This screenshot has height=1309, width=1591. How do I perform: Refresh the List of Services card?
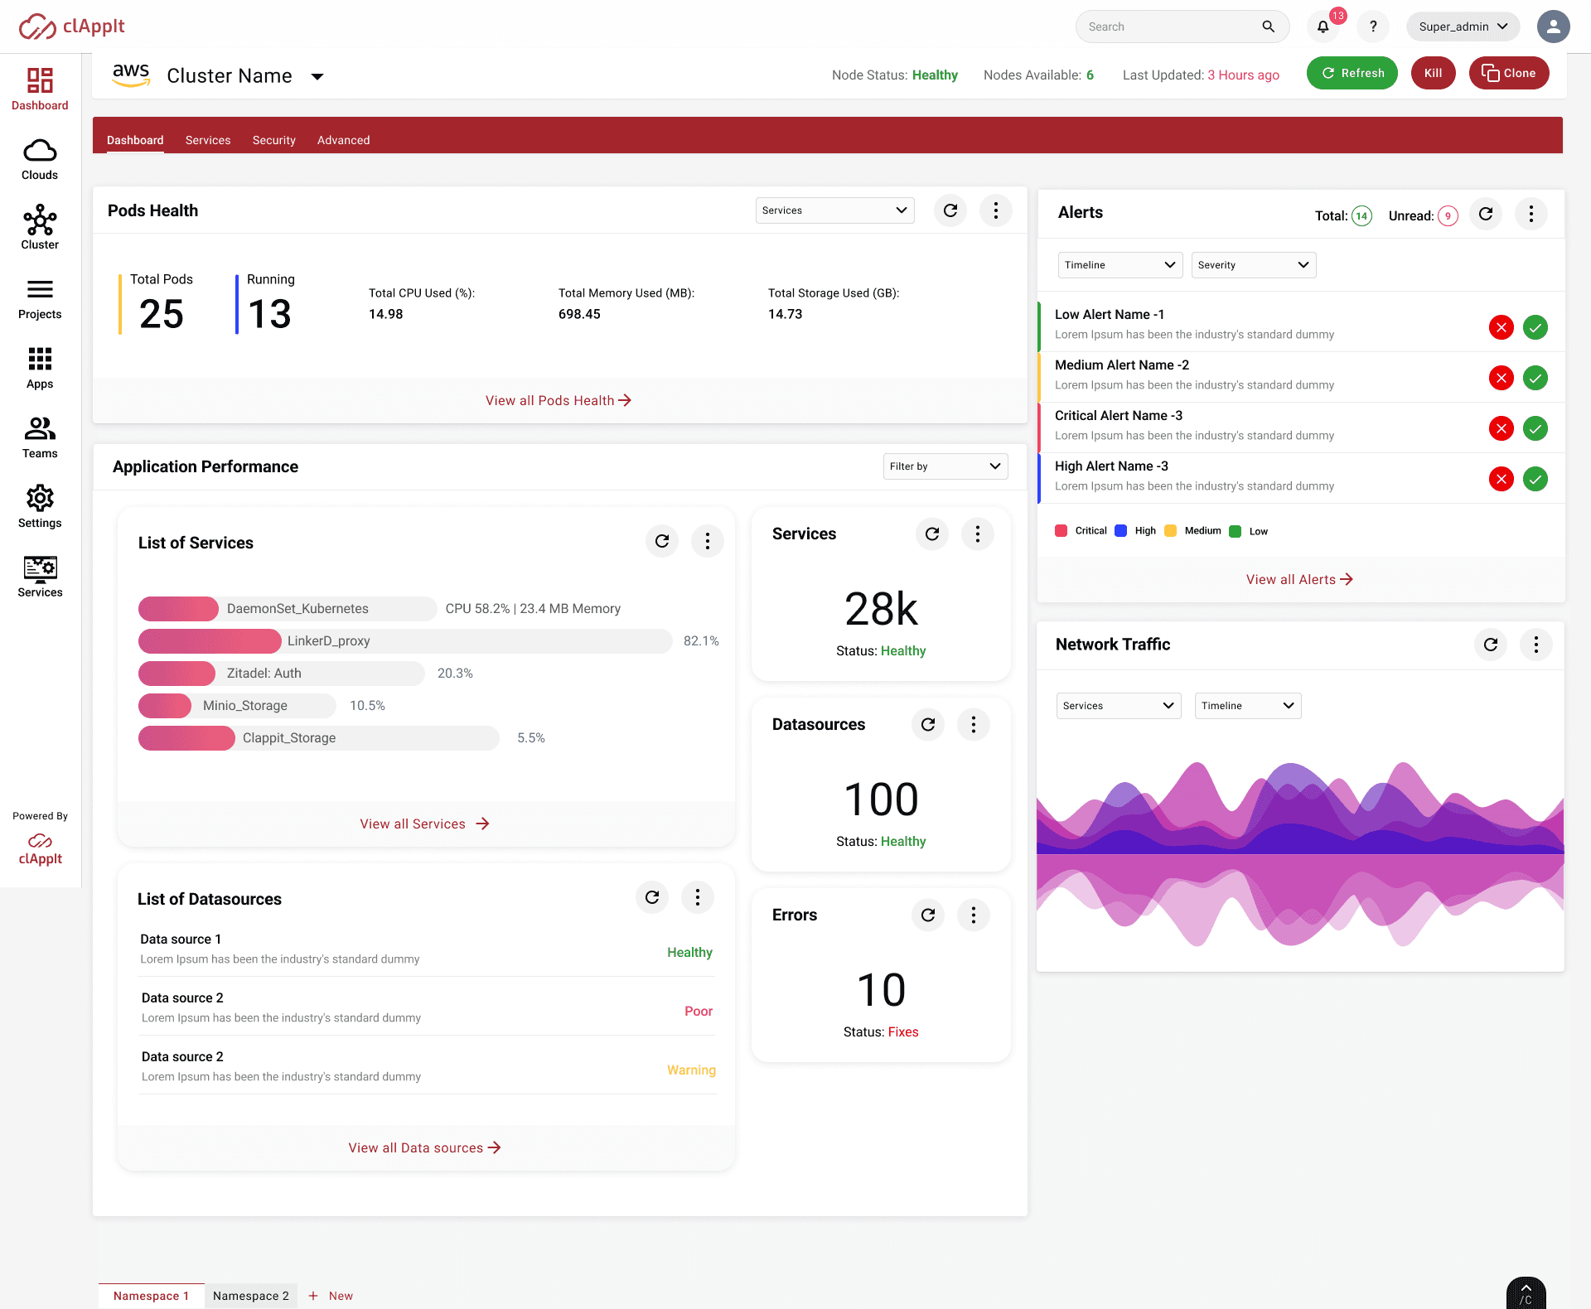(662, 541)
